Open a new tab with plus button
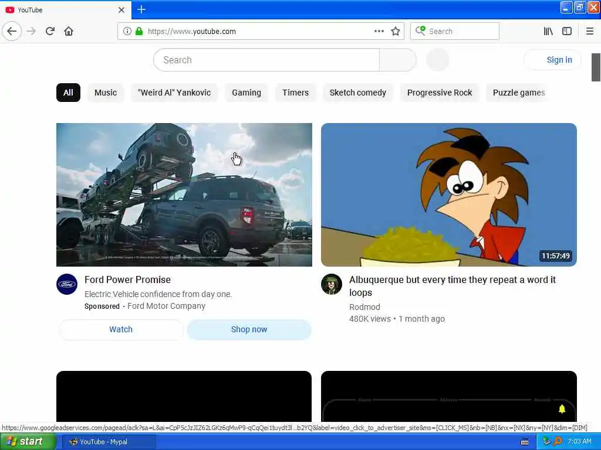Screen dimensions: 601x450 coord(141,9)
